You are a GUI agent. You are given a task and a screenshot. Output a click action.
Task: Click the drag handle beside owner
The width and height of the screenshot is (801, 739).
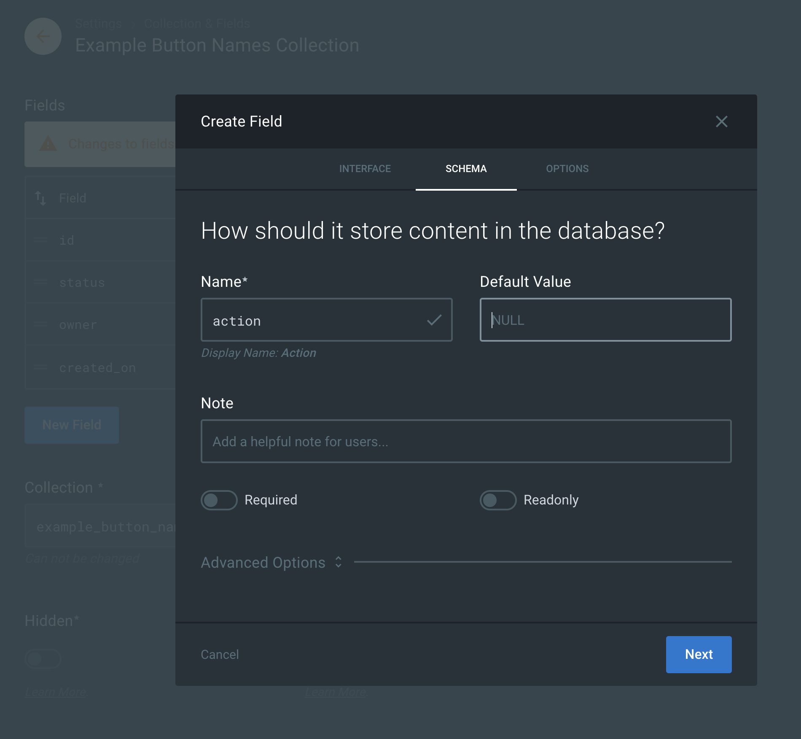(40, 324)
